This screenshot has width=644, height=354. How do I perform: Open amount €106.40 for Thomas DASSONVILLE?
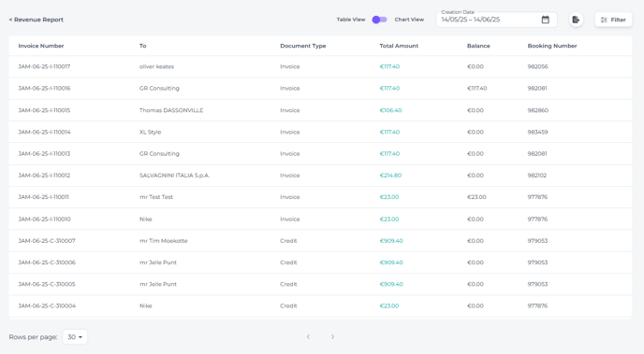(390, 110)
